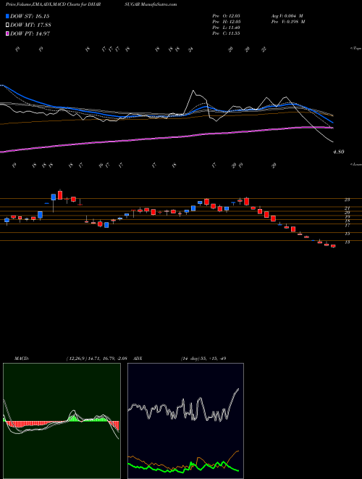Screen dimensions: 362x479
Task: Open the dark blue ADX chart panel
Action: coord(185,421)
